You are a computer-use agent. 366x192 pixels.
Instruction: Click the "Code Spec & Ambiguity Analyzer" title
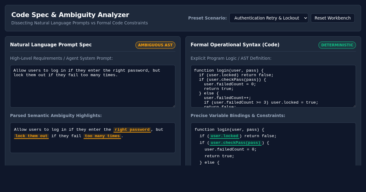(x=70, y=15)
